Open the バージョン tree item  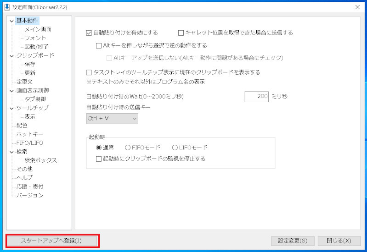point(30,195)
